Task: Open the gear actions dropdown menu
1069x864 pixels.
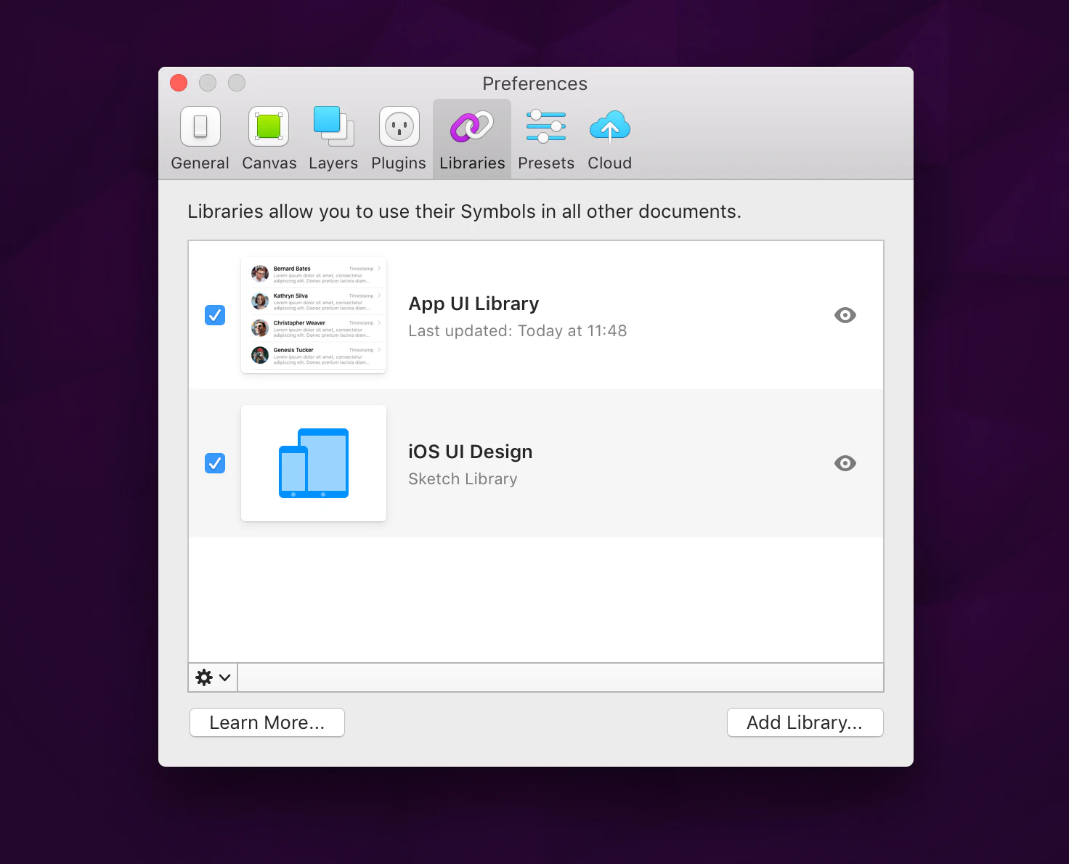Action: tap(213, 677)
